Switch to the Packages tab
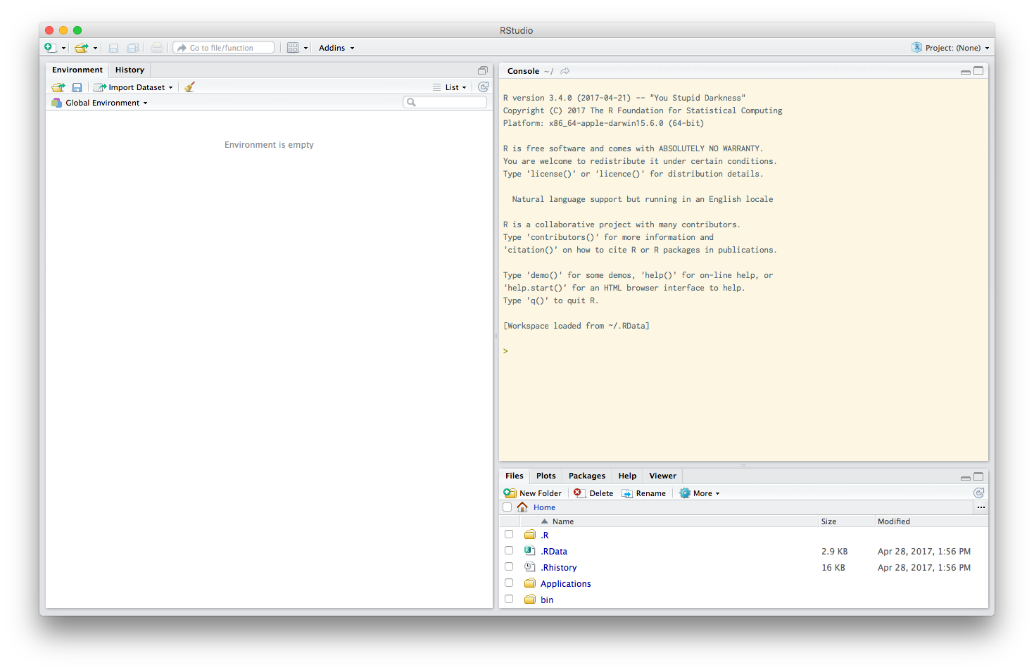 pos(587,476)
